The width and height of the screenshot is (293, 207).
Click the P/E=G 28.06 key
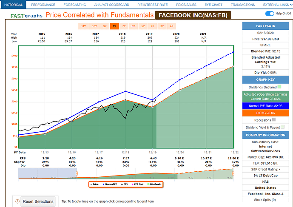tap(265, 113)
